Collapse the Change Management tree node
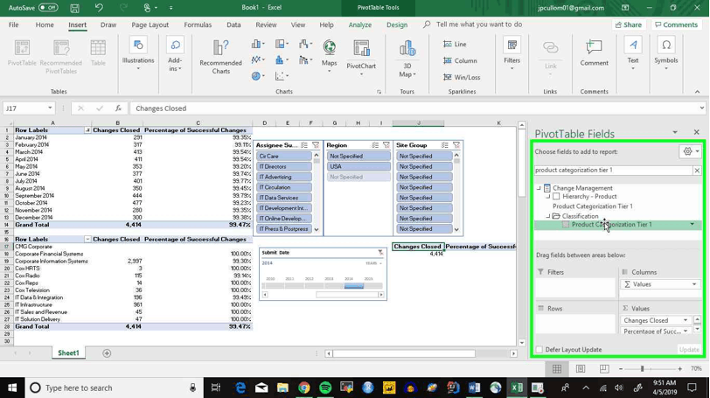Image resolution: width=710 pixels, height=398 pixels. [x=539, y=188]
